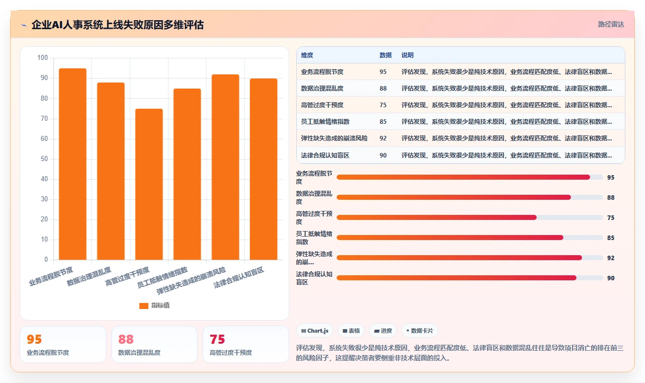Click the 弹性缺失造成的崩溃风险 x-axis label

(191, 281)
